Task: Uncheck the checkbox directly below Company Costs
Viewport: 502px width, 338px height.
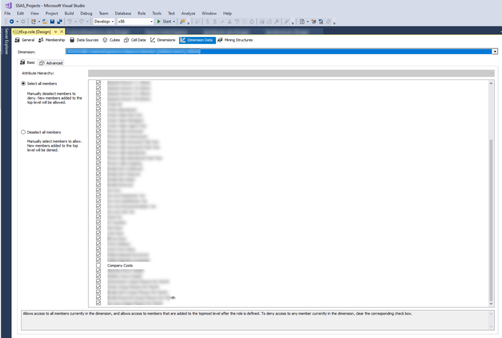Action: [x=98, y=271]
